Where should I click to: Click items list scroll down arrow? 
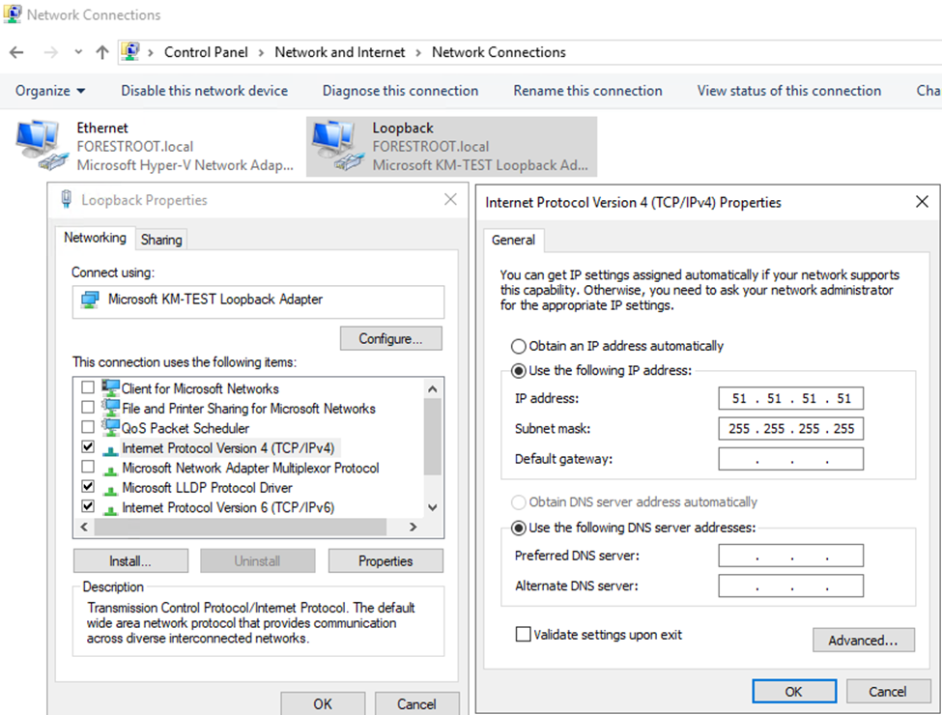433,507
